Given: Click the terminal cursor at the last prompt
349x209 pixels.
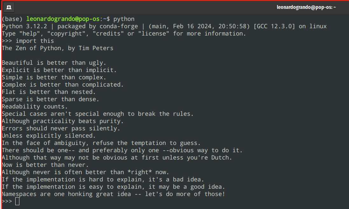Looking at the screenshot, I should [17, 201].
